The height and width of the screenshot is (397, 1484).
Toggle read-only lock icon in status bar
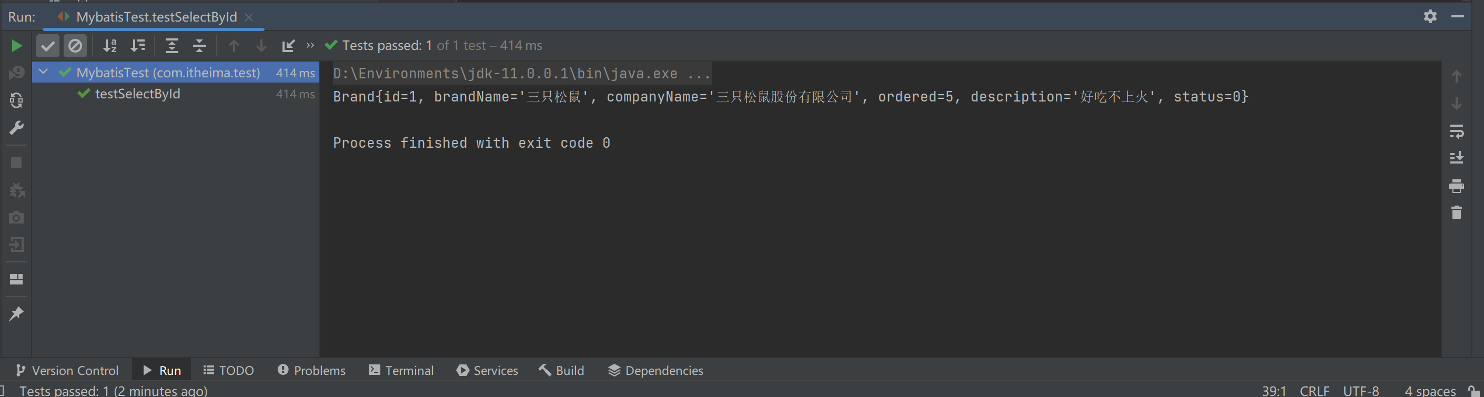(1473, 391)
